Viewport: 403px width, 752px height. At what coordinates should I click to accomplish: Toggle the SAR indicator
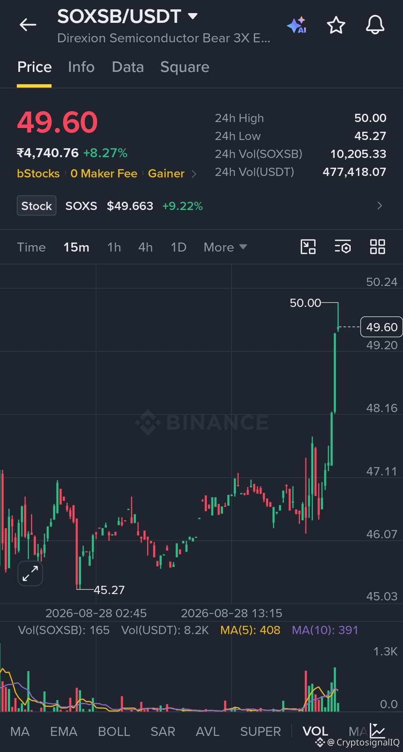[x=163, y=731]
